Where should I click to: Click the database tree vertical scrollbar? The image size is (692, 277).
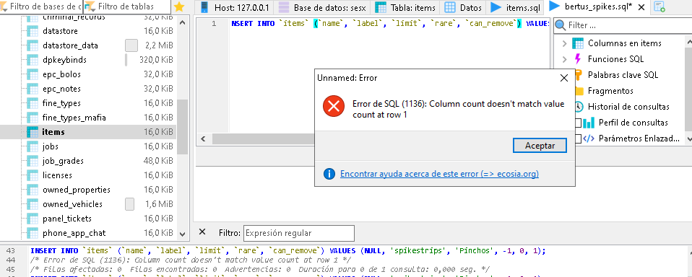[x=182, y=126]
